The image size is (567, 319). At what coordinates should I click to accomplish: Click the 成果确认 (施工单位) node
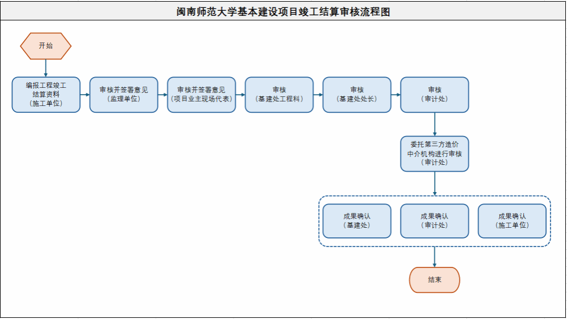click(512, 220)
